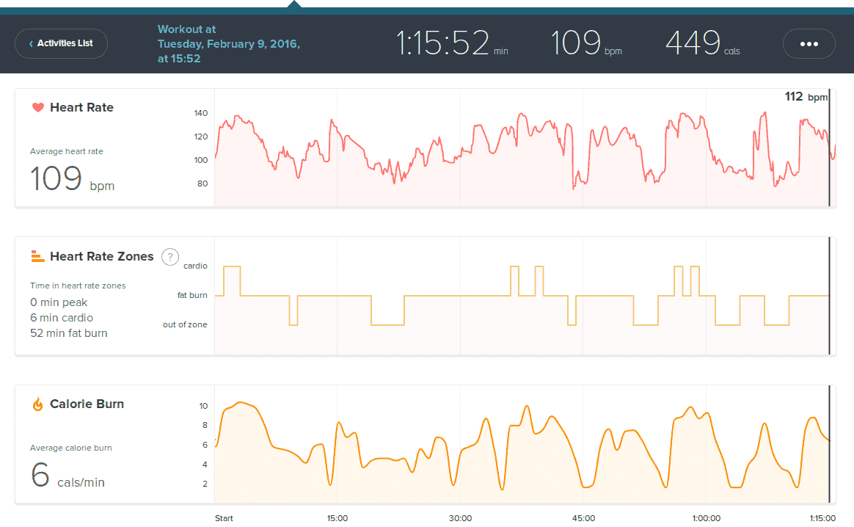
Task: Click the red heart icon beside Heart Rate
Action: (x=38, y=108)
